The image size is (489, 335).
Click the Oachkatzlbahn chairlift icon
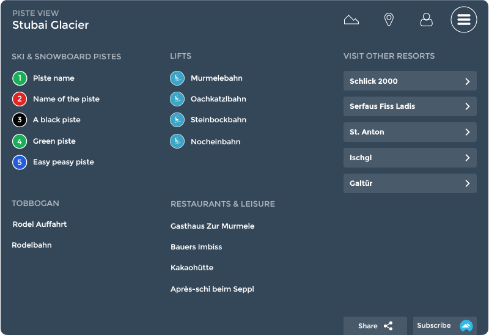pyautogui.click(x=177, y=99)
